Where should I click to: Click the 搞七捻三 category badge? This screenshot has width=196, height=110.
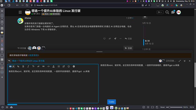(36, 14)
